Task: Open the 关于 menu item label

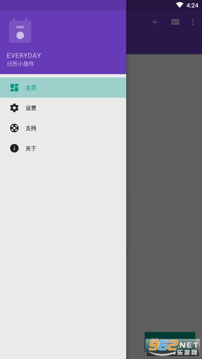Action: pyautogui.click(x=31, y=148)
